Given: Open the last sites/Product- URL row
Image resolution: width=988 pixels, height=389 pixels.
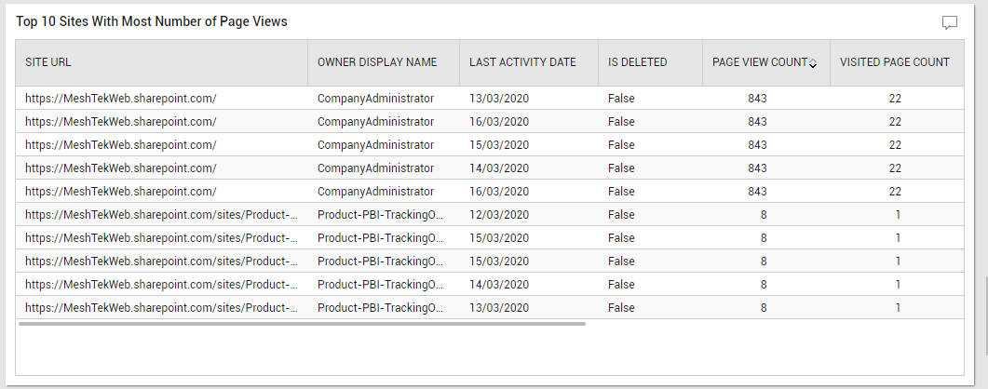Looking at the screenshot, I should (x=161, y=307).
